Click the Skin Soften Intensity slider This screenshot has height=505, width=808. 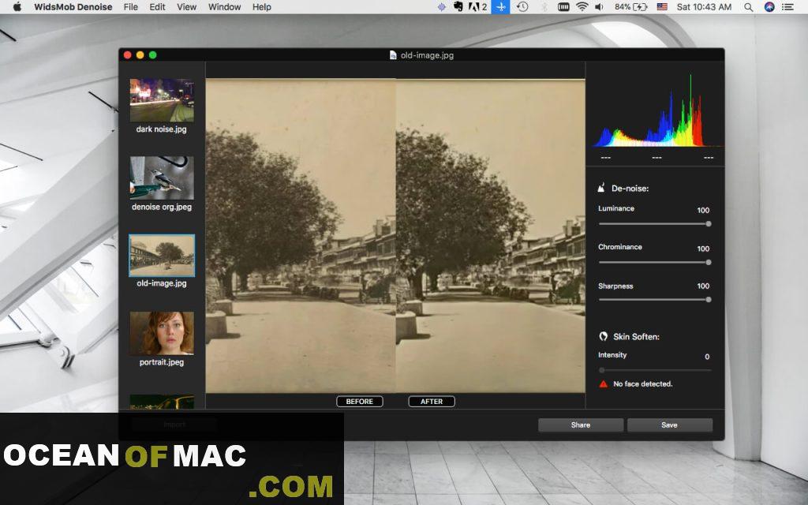[x=654, y=370]
